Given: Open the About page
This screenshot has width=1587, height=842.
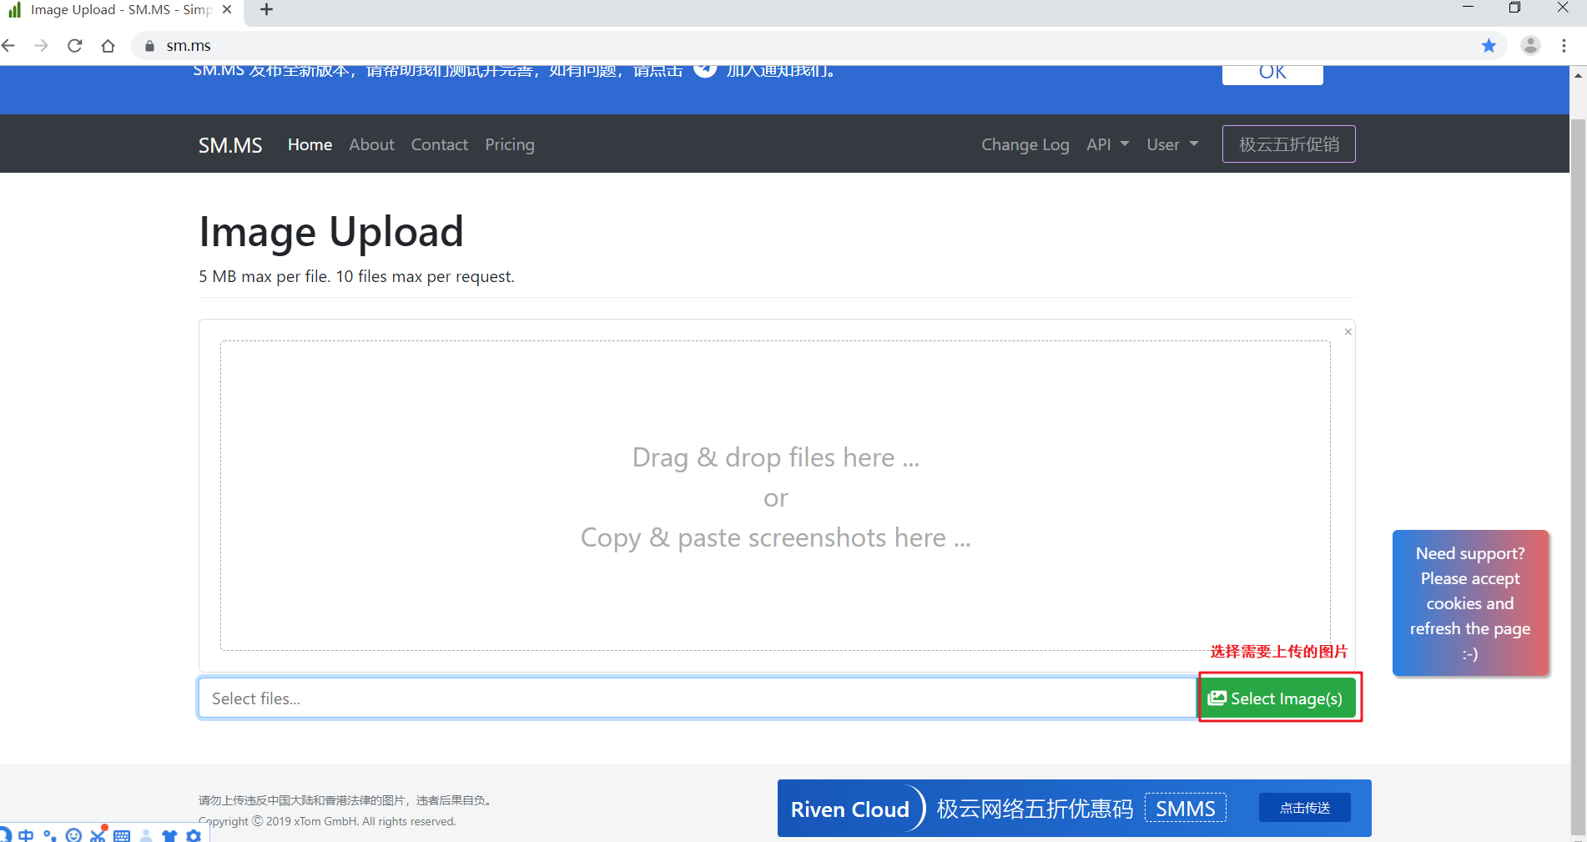Looking at the screenshot, I should (371, 144).
